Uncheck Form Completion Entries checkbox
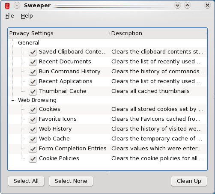 click(x=33, y=149)
